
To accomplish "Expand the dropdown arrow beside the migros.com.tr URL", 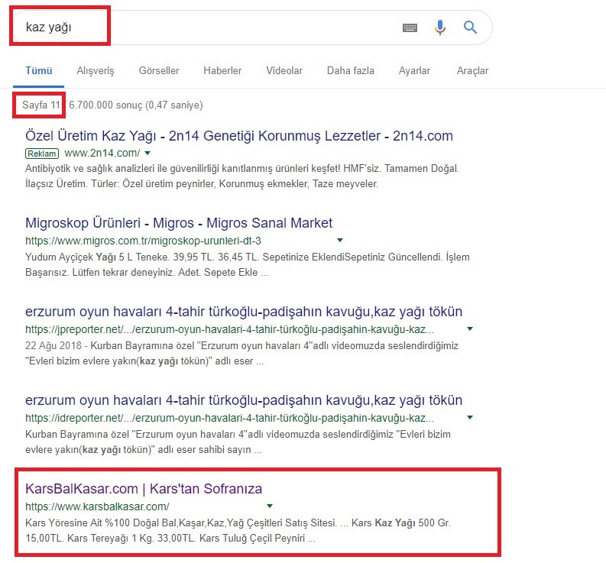I will pos(340,241).
